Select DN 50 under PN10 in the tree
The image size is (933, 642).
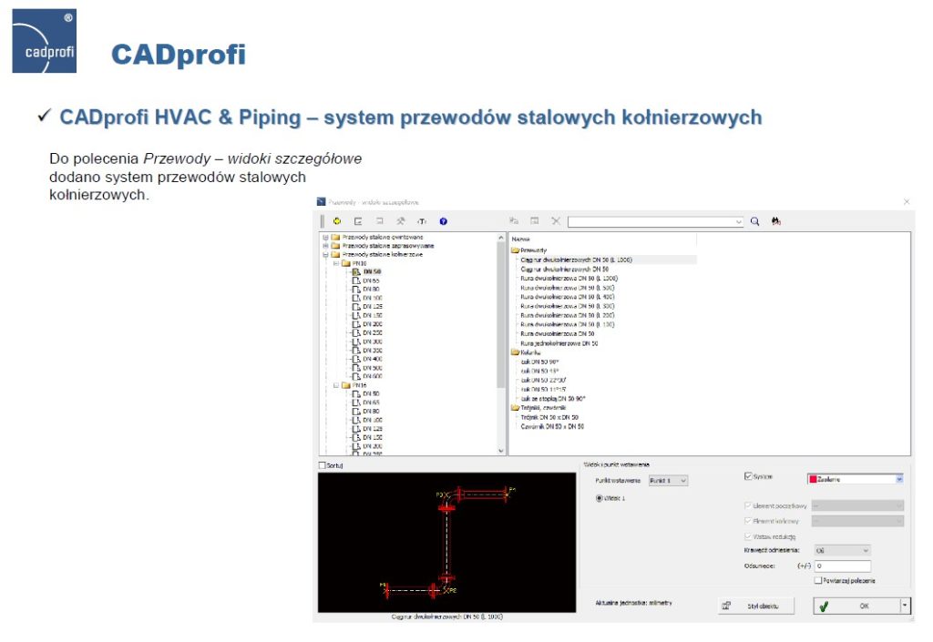coord(370,272)
